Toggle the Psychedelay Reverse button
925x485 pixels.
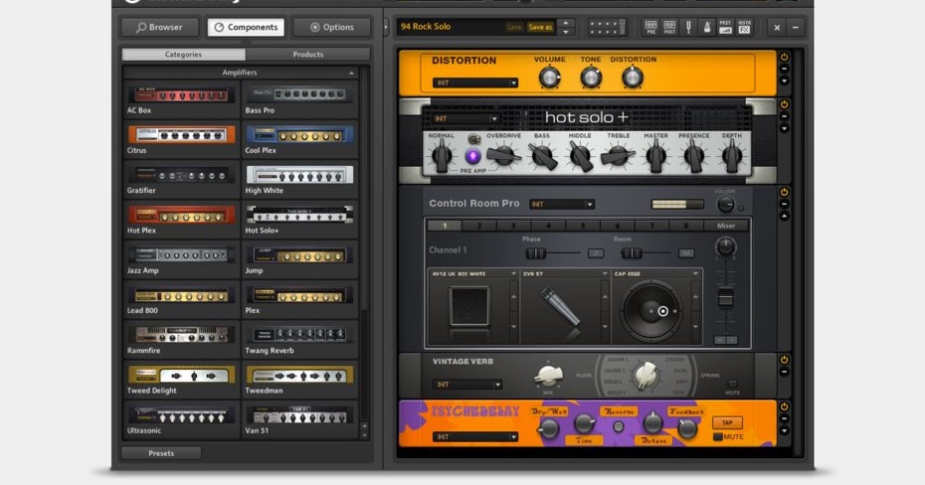coord(619,427)
